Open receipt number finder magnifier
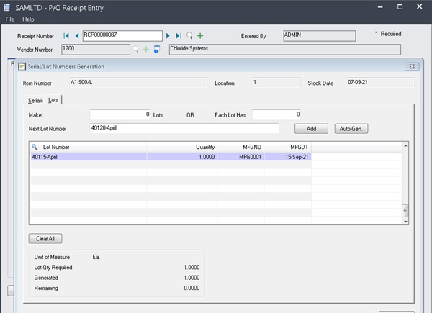The height and width of the screenshot is (313, 432). point(189,35)
